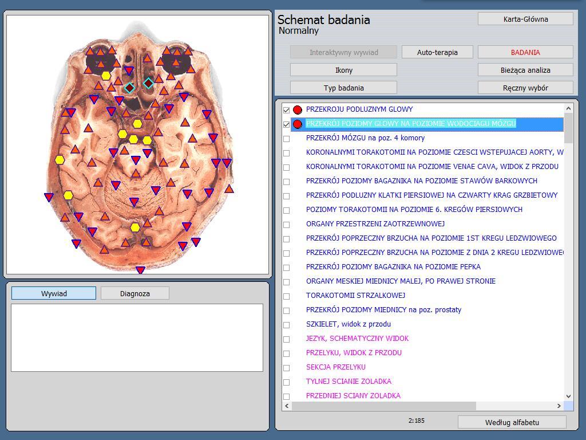Image resolution: width=586 pixels, height=440 pixels.
Task: Open Ikony
Action: (x=343, y=70)
